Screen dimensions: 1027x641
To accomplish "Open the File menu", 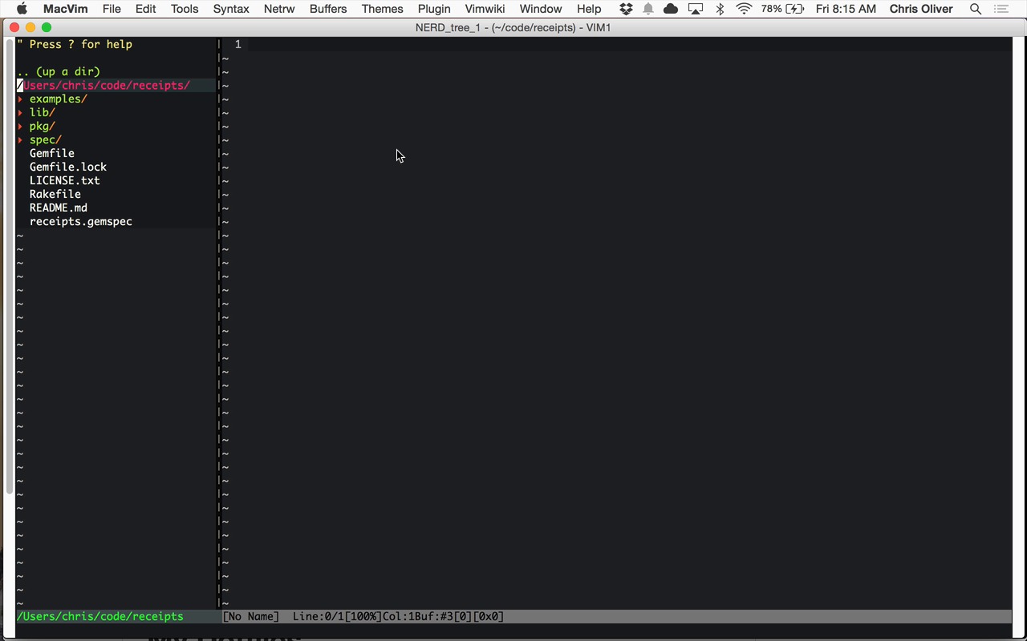I will click(x=112, y=9).
